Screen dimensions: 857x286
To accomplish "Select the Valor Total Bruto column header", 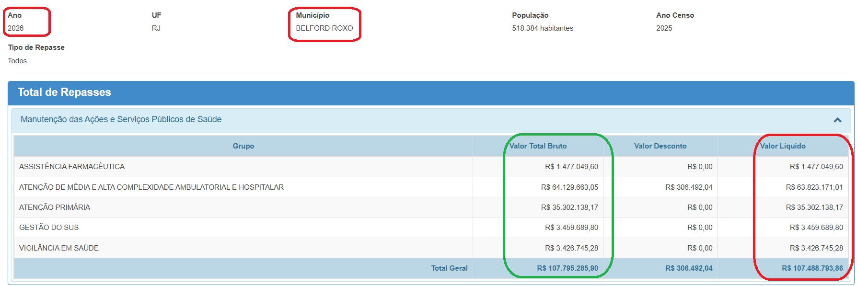I will point(538,146).
